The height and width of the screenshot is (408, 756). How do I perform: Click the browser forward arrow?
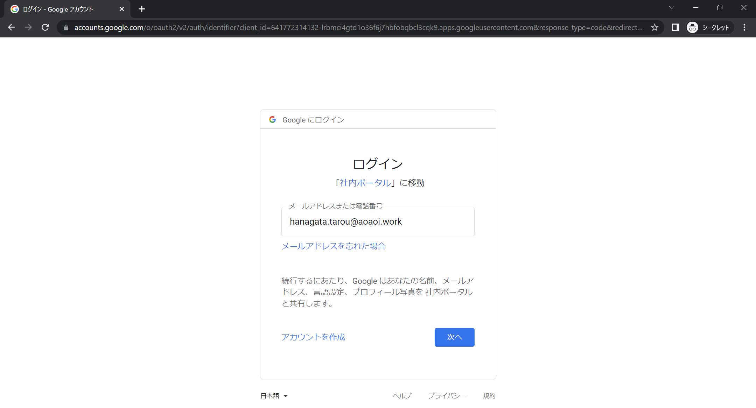click(x=28, y=27)
